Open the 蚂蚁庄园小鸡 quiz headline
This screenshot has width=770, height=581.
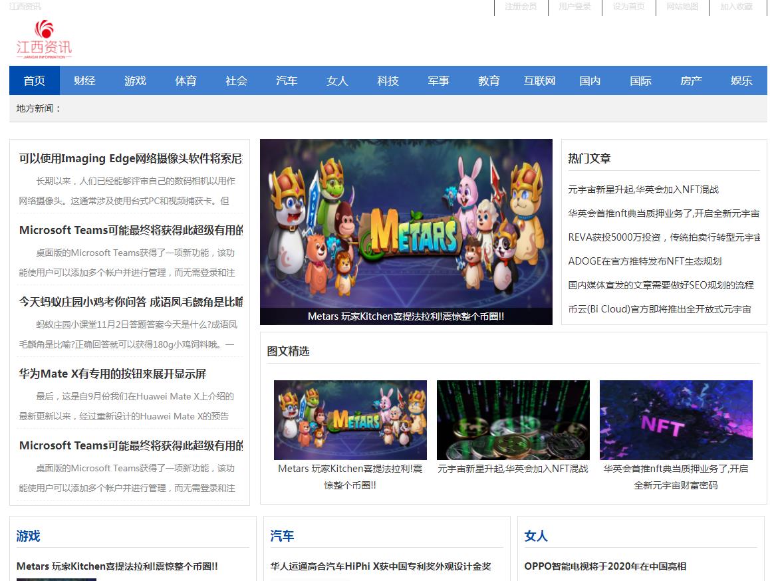pyautogui.click(x=130, y=302)
